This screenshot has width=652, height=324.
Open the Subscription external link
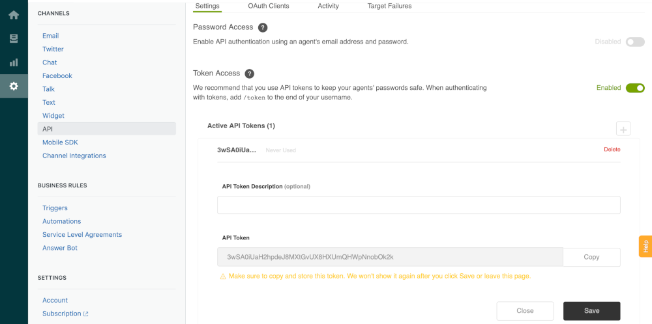[x=65, y=314]
